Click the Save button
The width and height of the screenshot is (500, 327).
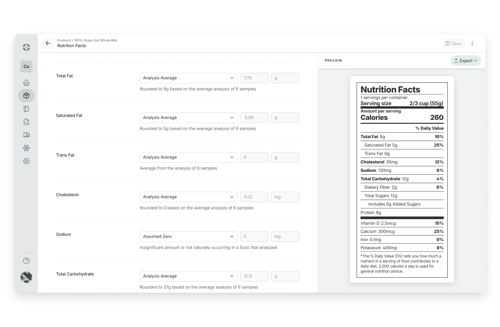[x=453, y=43]
